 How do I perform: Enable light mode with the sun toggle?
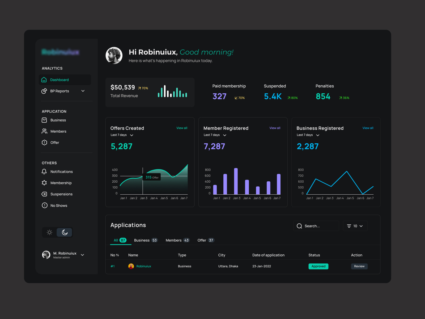tap(49, 232)
